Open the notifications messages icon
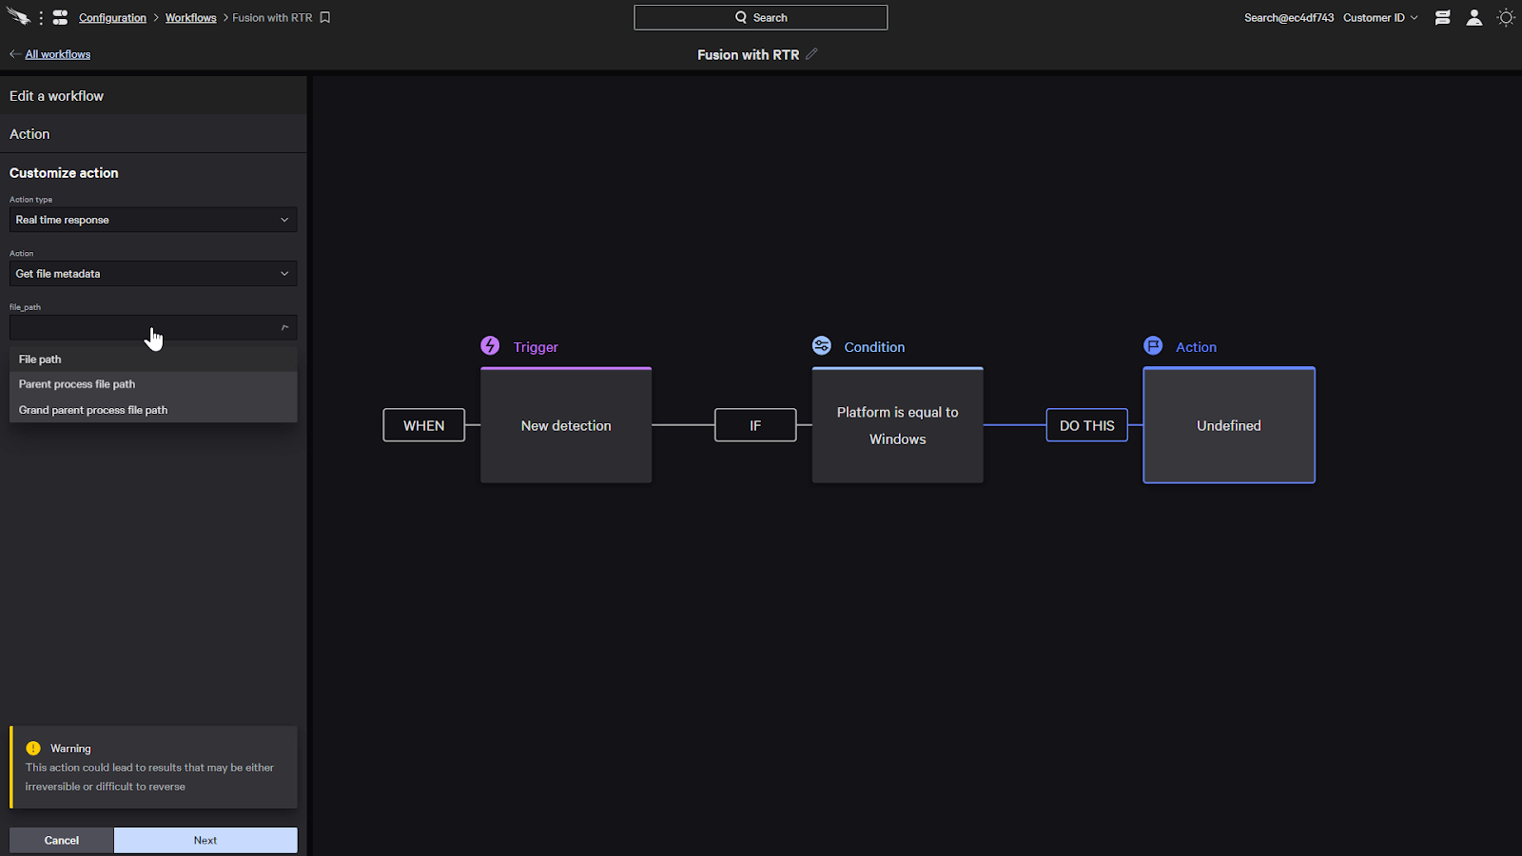Screen dimensions: 1522x856 [1442, 17]
